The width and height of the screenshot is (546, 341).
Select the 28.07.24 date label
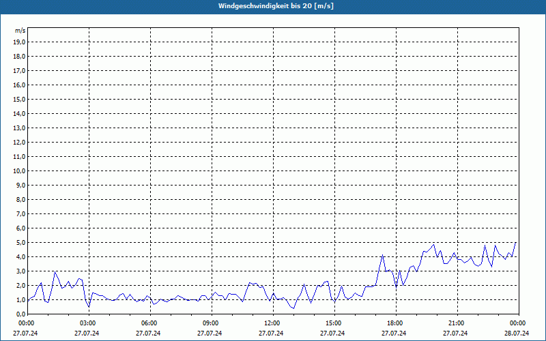click(x=517, y=333)
